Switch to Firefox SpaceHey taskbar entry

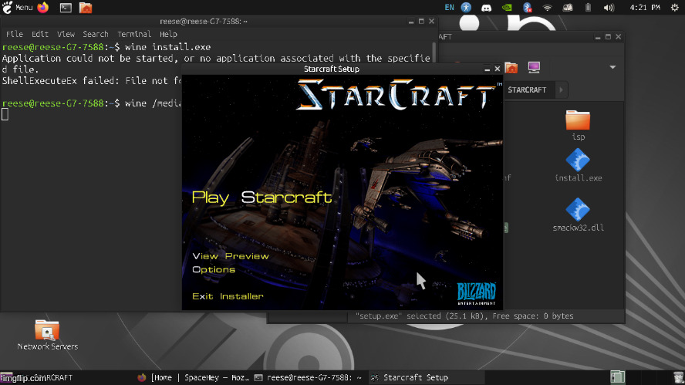coord(194,377)
